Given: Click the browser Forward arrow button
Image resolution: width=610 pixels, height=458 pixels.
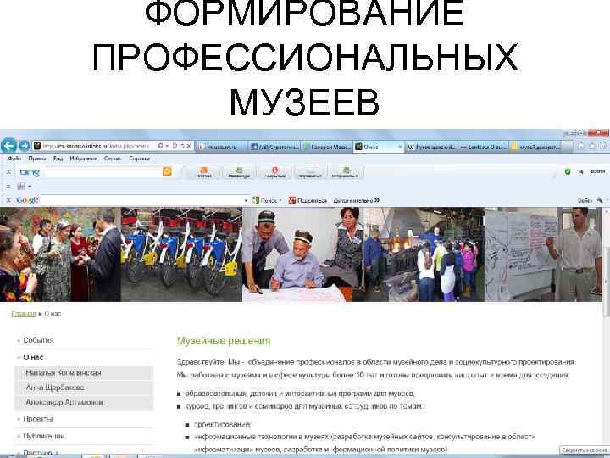Looking at the screenshot, I should click(25, 146).
